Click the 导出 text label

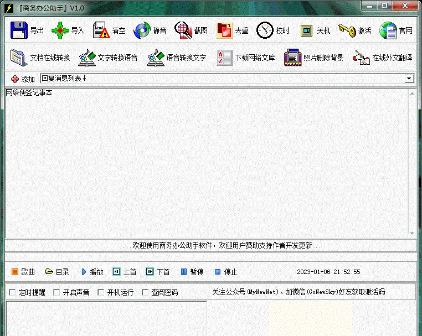click(37, 30)
